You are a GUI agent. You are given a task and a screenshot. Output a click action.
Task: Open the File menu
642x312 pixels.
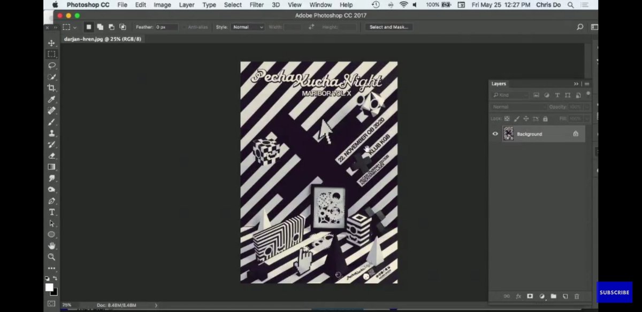point(122,5)
